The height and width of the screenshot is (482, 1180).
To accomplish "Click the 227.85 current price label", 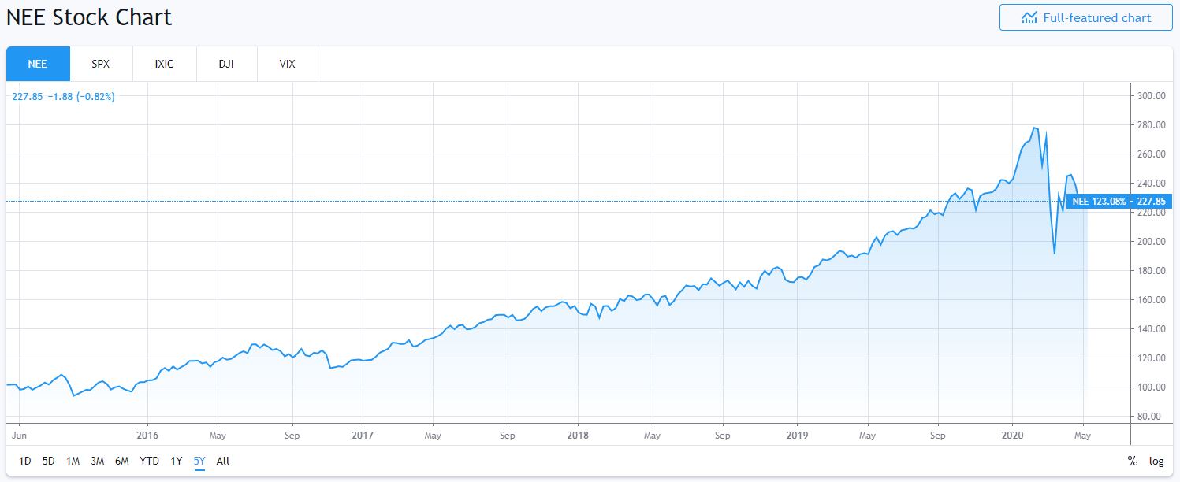I will (1150, 202).
